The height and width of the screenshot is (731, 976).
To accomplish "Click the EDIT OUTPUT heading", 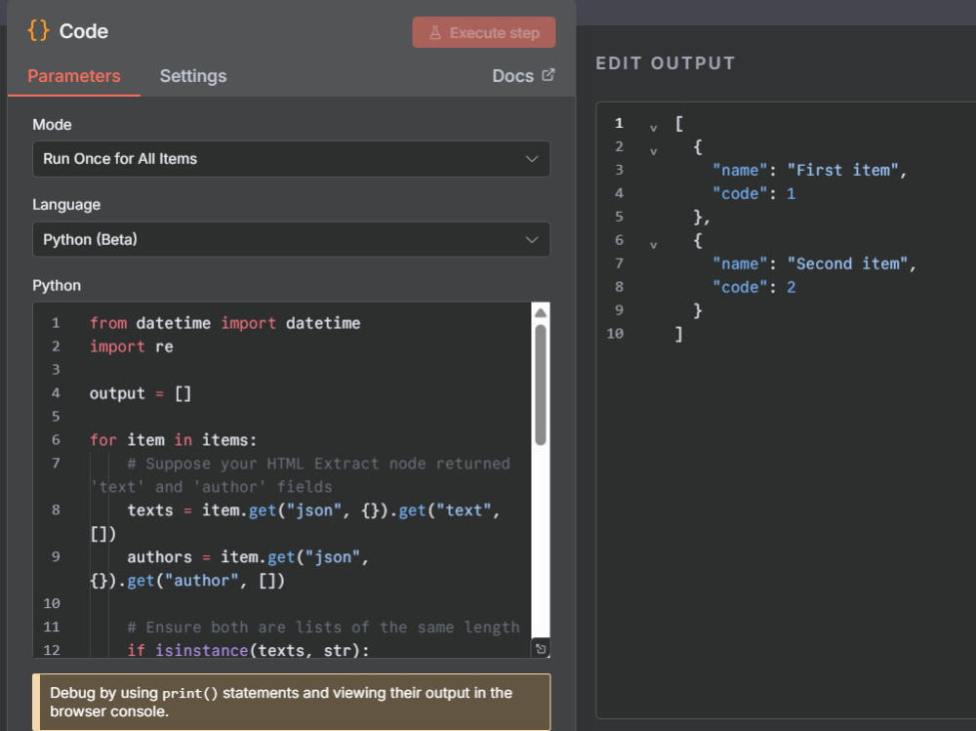I will [x=666, y=62].
